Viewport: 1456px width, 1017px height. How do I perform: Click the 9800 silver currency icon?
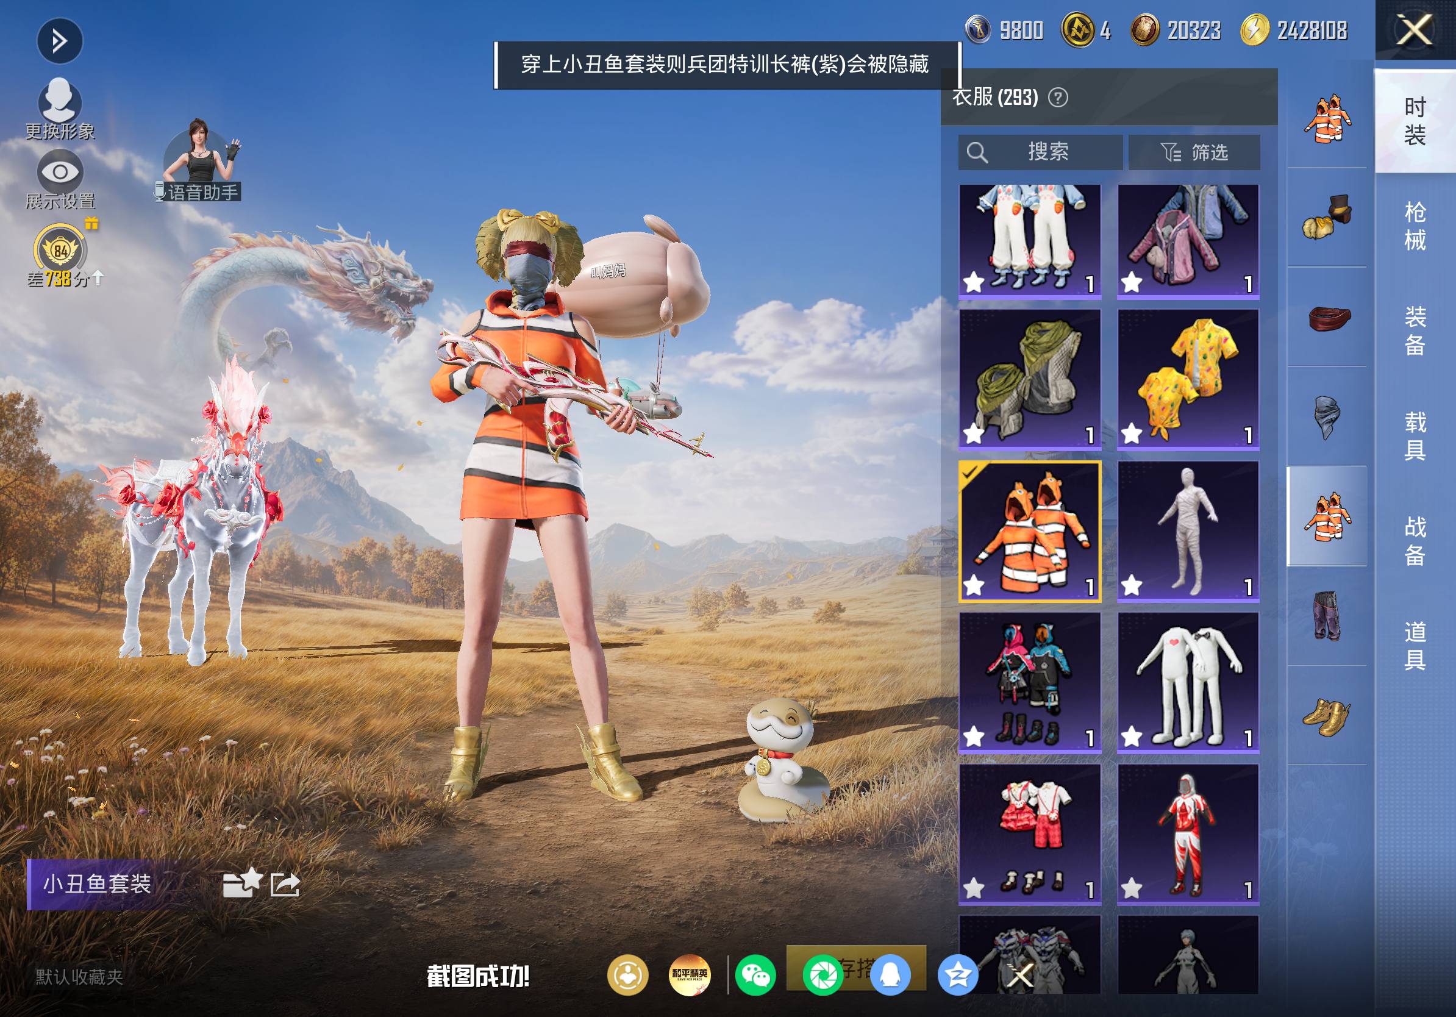click(978, 30)
